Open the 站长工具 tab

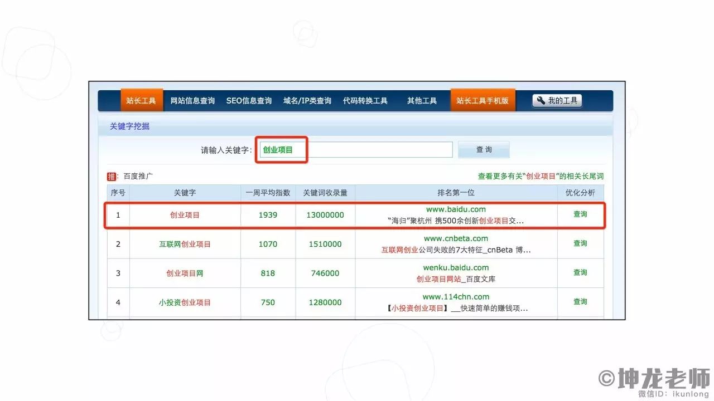[x=142, y=101]
